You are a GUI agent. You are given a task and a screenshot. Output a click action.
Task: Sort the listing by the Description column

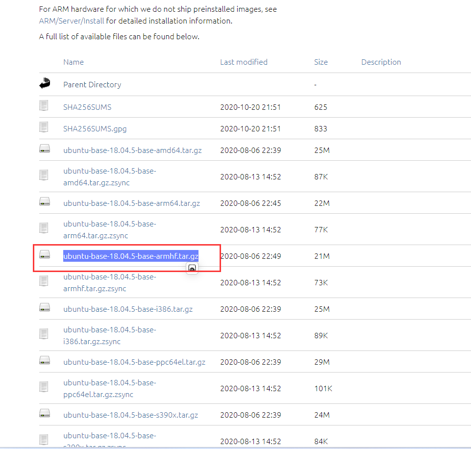[x=381, y=62]
